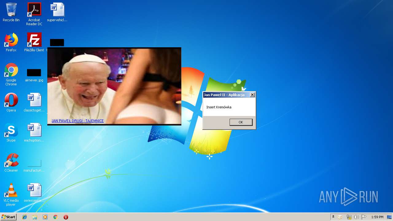Viewport: 393px width, 221px height.
Task: Launch Skype from the desktop
Action: coord(11,133)
